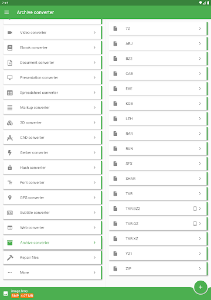Tap the Video converter camera icon
The height and width of the screenshot is (300, 211).
click(x=10, y=33)
